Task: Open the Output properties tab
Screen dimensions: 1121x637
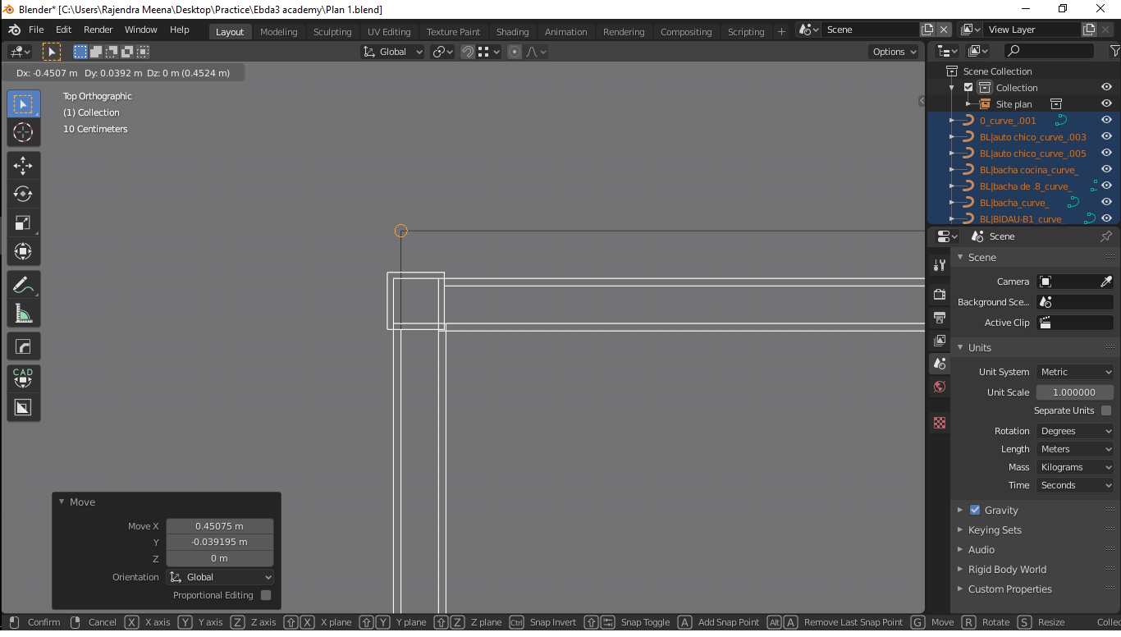Action: 940,317
